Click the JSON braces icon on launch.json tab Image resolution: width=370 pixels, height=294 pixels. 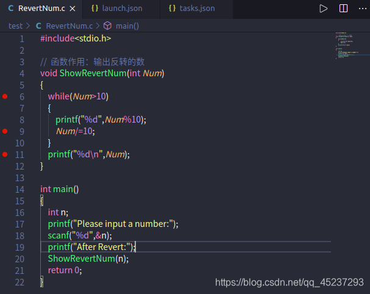[94, 9]
